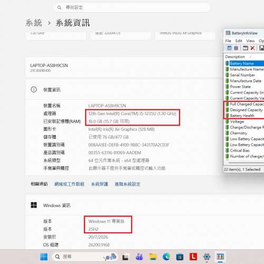This screenshot has width=264, height=264.
Task: Open the Settings gear on the taskbar
Action: point(207,257)
